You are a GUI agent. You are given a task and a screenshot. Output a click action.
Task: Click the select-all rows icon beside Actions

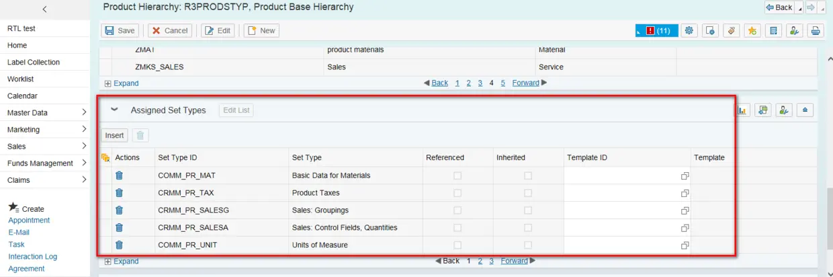105,157
